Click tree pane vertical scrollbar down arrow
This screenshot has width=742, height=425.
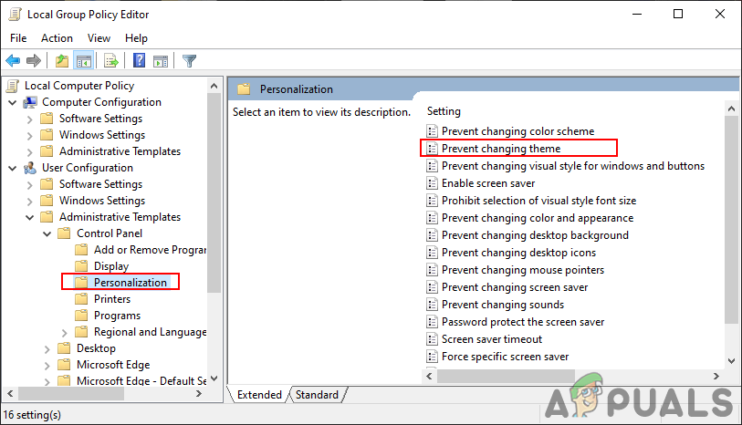214,378
